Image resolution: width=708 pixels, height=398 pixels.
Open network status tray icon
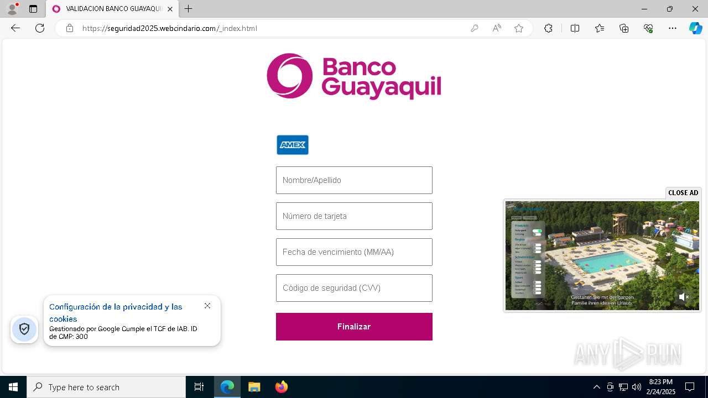pyautogui.click(x=623, y=387)
